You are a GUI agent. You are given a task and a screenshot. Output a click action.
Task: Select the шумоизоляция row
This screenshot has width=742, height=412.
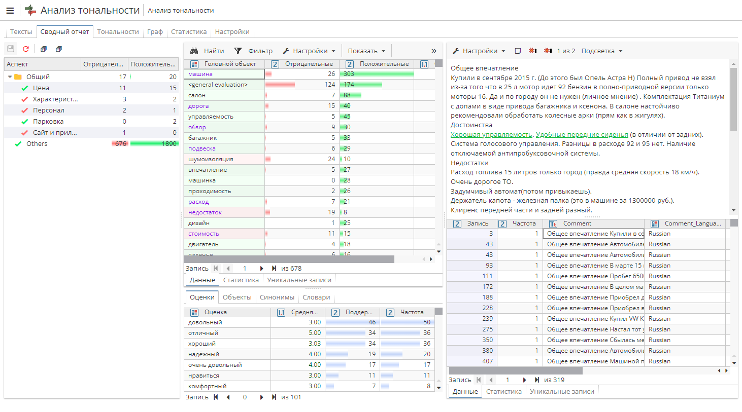click(x=310, y=159)
